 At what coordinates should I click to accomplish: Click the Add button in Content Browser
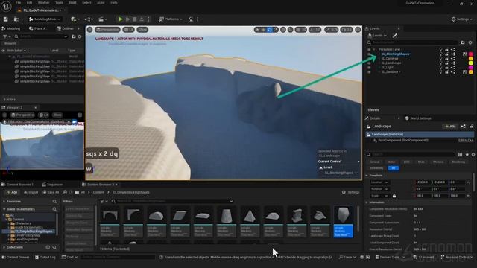[12, 192]
